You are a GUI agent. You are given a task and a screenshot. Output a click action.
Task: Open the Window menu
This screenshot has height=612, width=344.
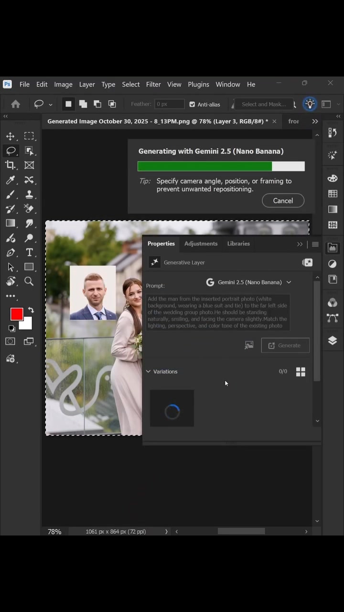(x=228, y=84)
